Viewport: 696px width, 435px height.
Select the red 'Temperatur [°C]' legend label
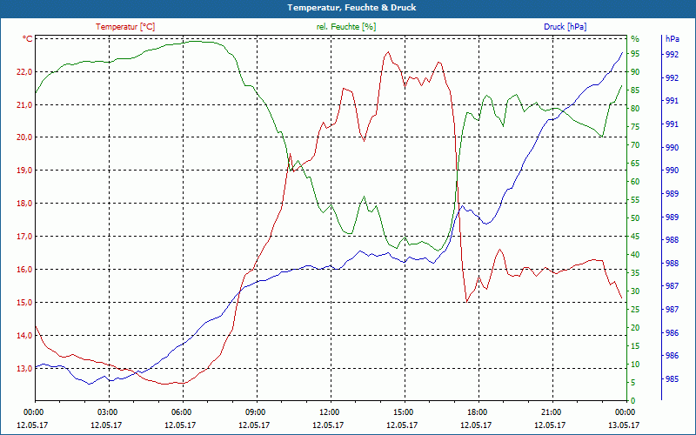pos(125,27)
